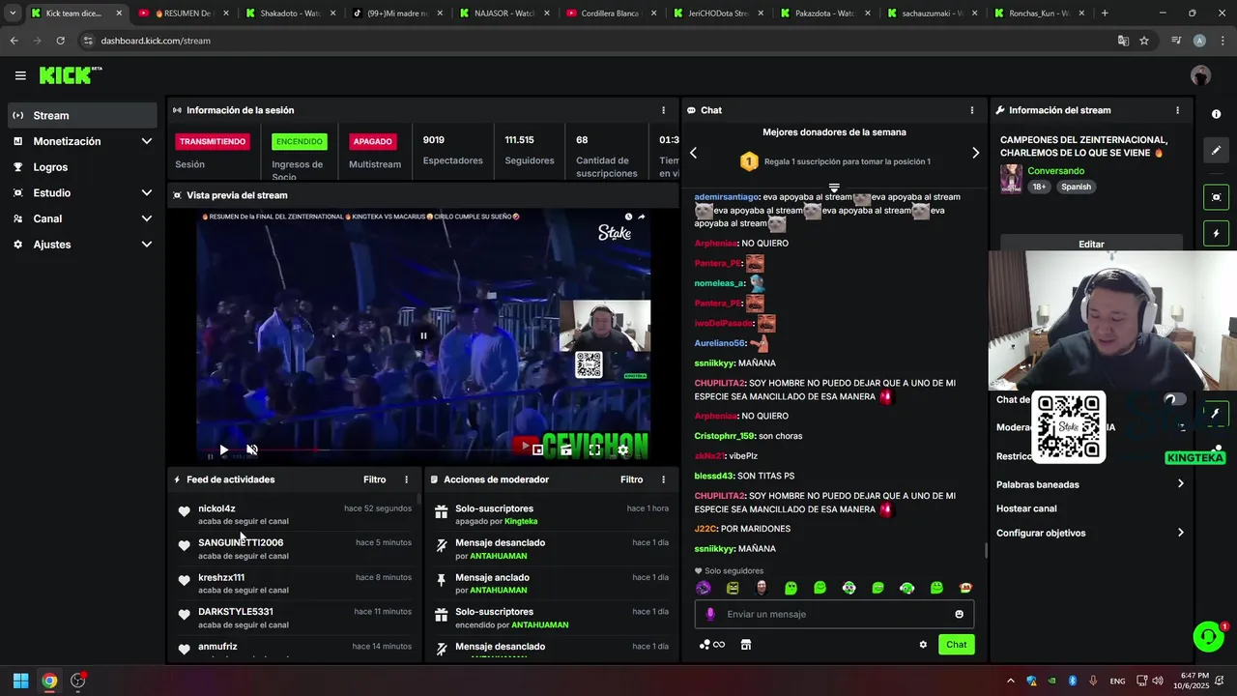This screenshot has width=1237, height=696.
Task: Open Logros in the sidebar
Action: coord(82,167)
